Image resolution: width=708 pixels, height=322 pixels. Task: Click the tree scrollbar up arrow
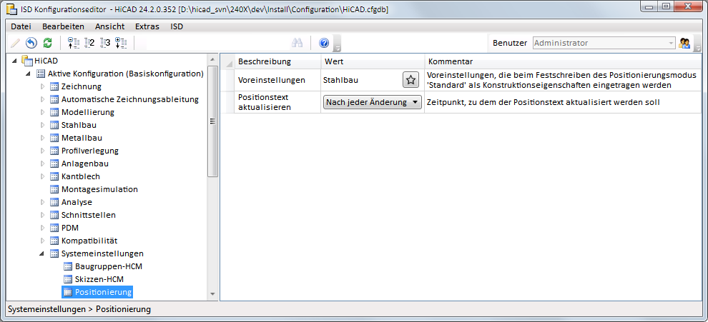[x=212, y=59]
